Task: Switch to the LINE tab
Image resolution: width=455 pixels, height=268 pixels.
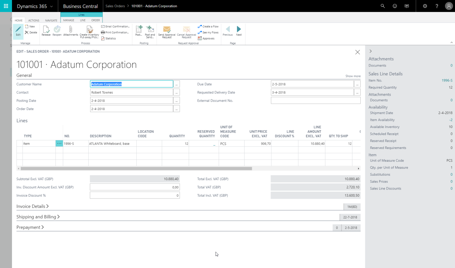Action: pos(83,20)
